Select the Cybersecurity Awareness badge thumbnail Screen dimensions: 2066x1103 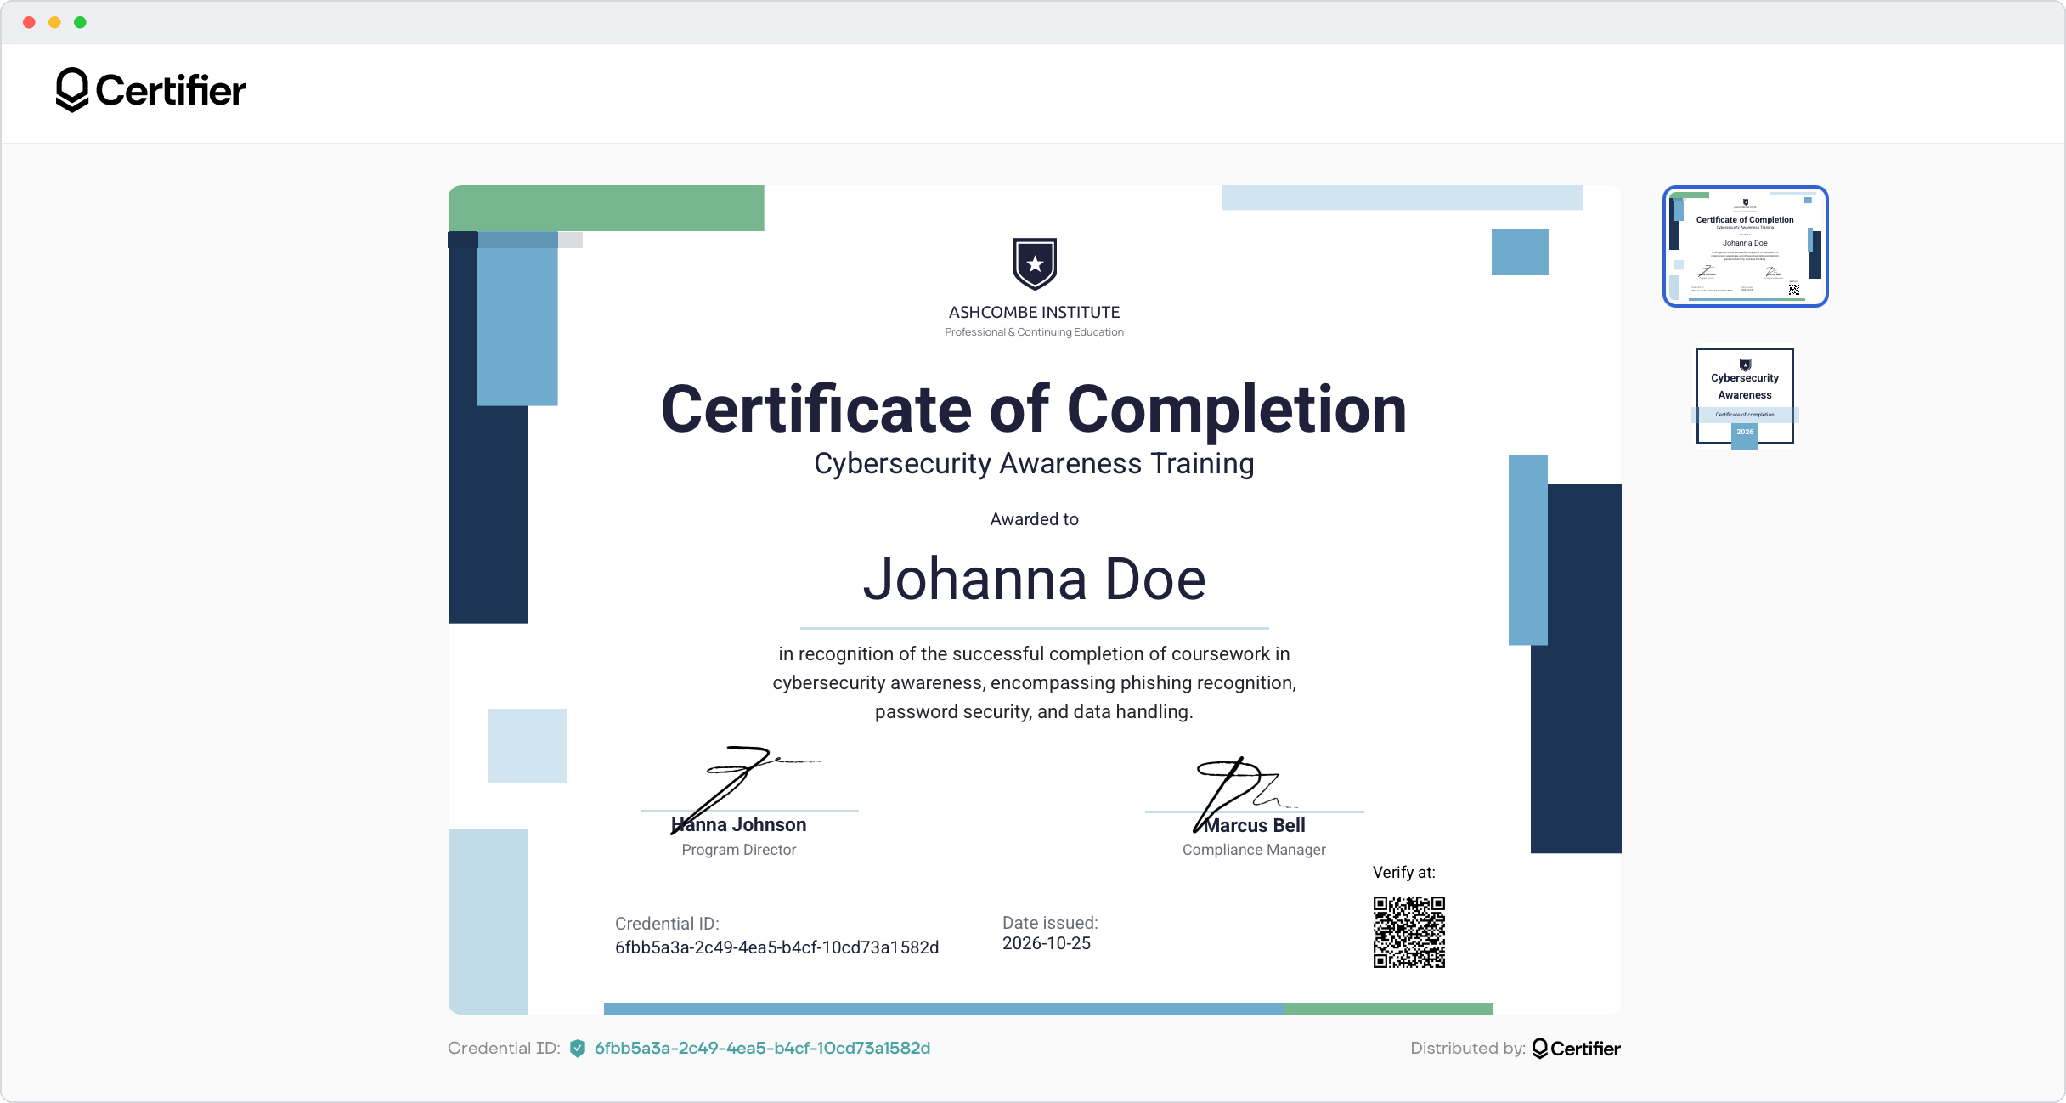point(1745,398)
